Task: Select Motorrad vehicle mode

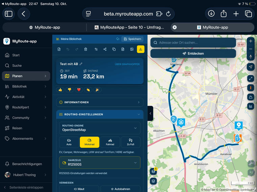Action: coord(90,142)
